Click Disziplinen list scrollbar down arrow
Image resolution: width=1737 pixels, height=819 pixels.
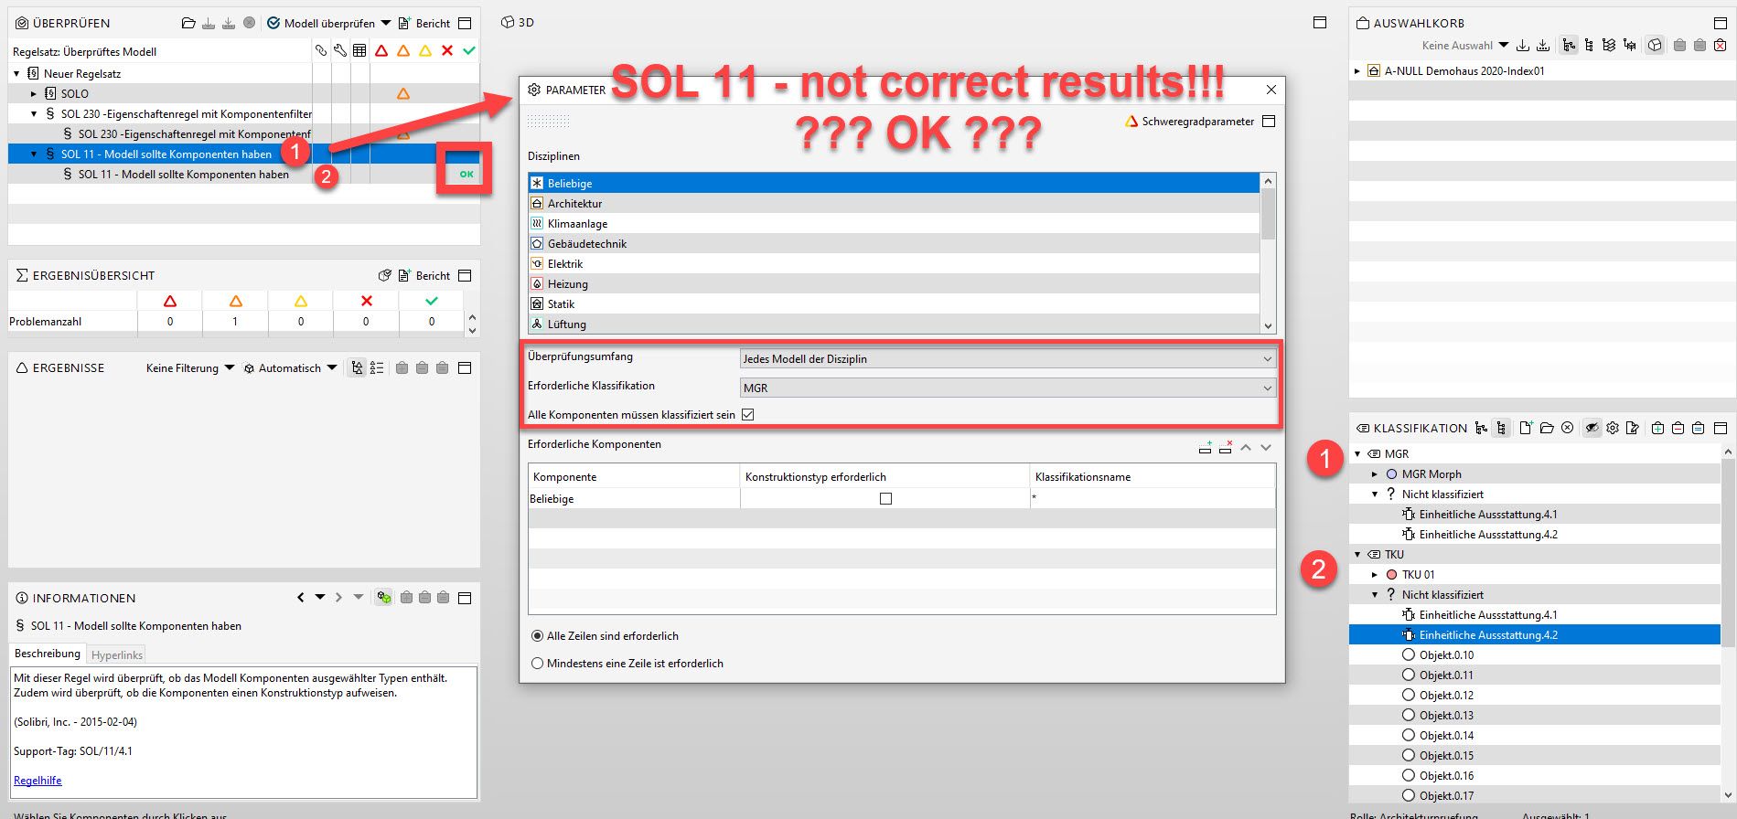[1268, 325]
